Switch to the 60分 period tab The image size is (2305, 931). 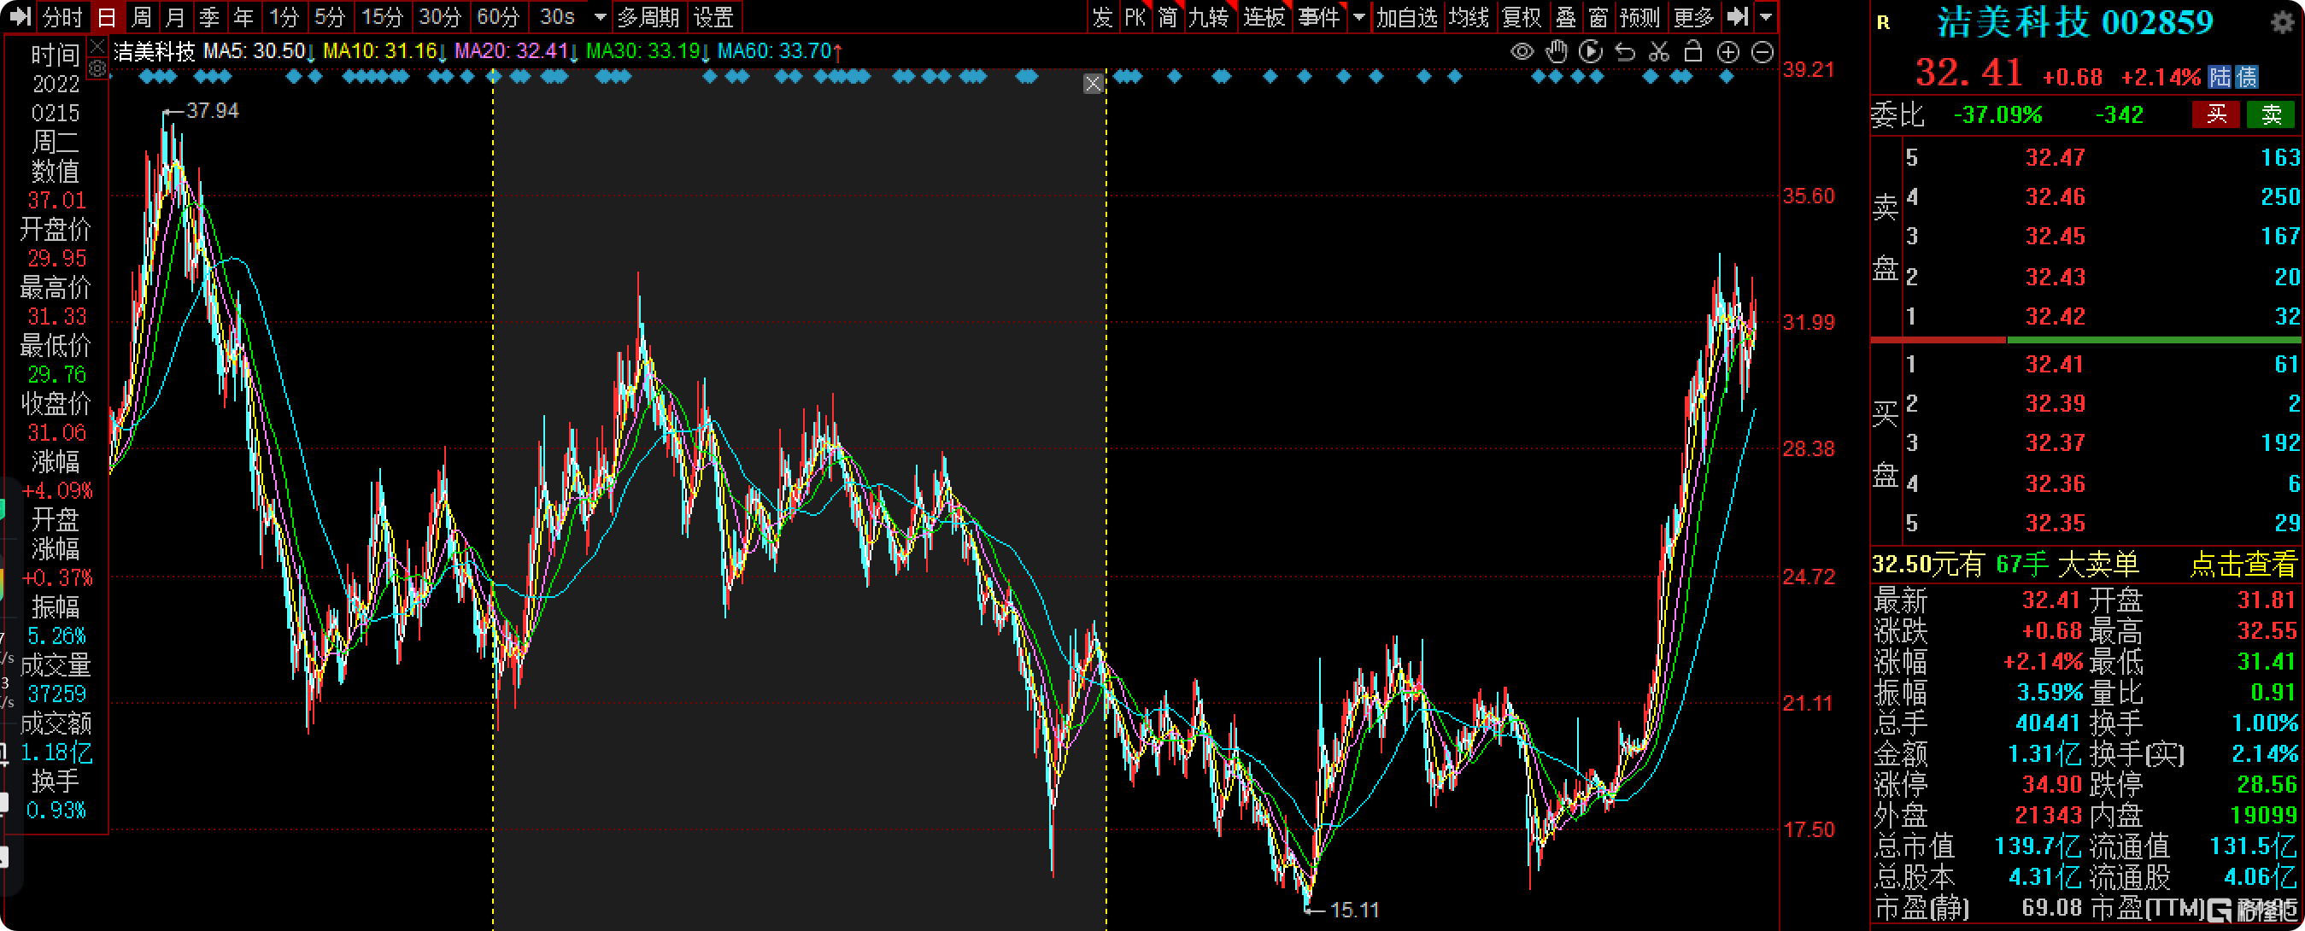click(x=497, y=17)
